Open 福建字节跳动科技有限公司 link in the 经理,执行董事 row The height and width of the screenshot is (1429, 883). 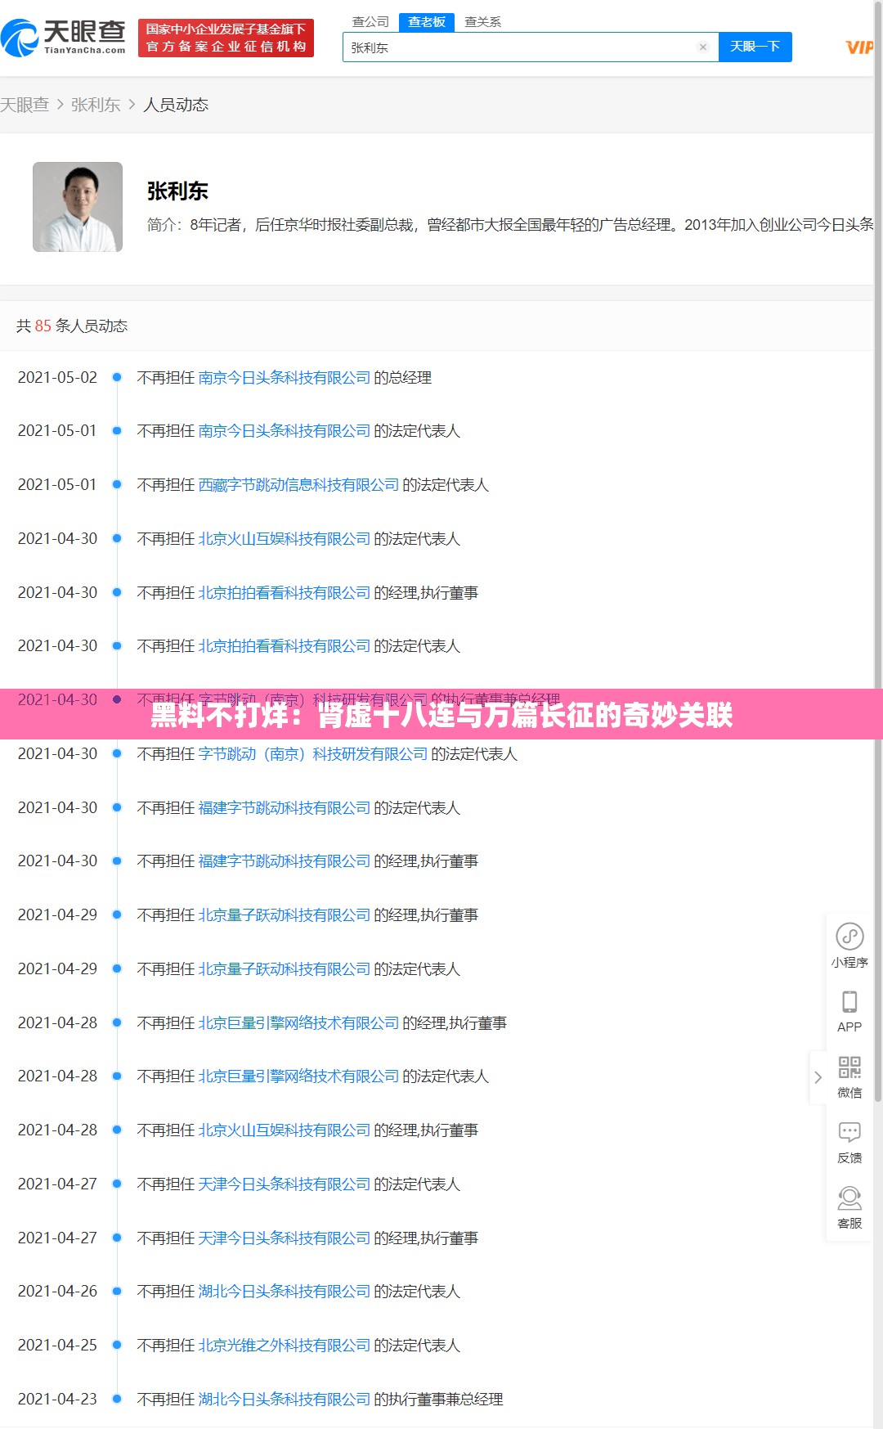point(285,861)
